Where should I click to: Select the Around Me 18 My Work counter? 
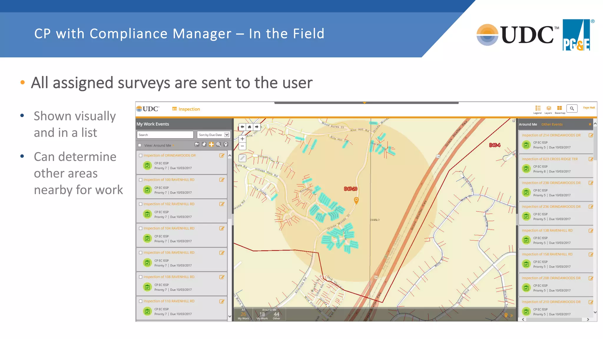coord(262,314)
